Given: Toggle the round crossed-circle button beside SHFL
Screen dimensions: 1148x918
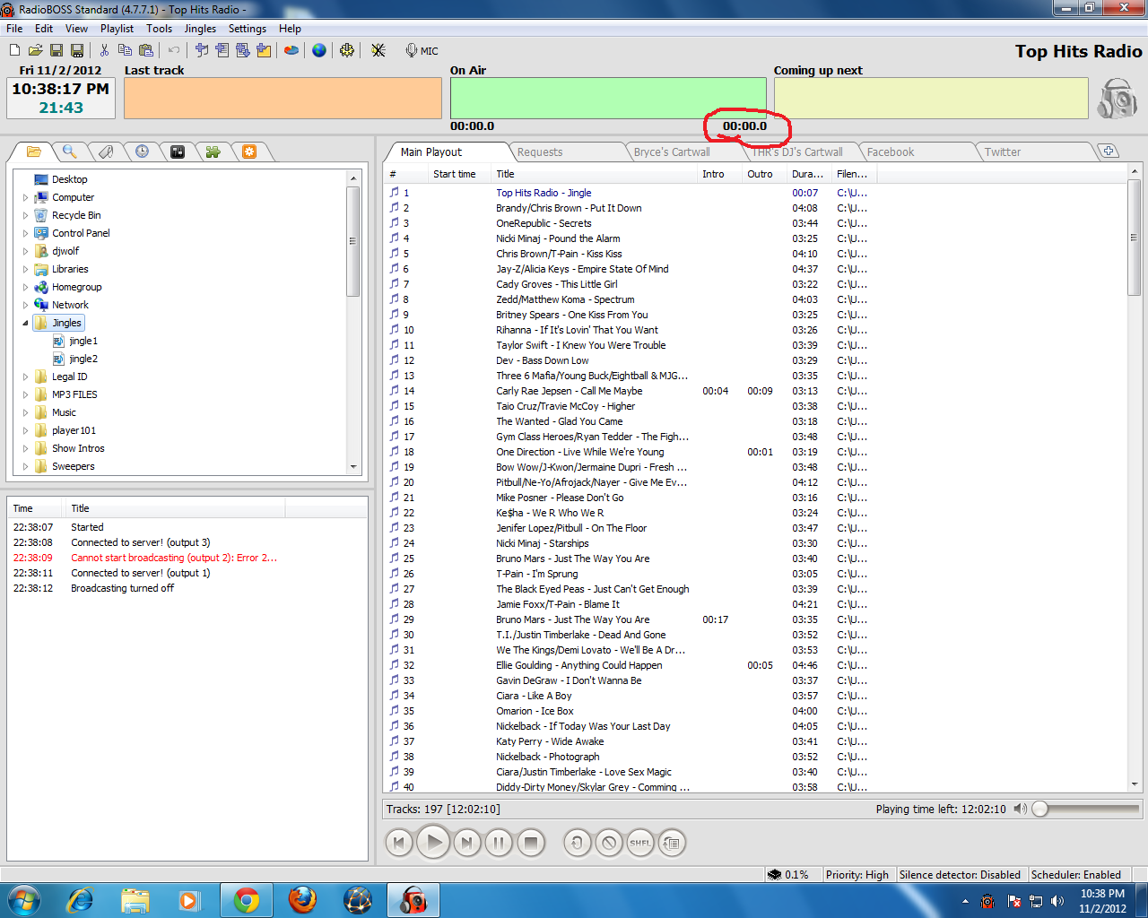Looking at the screenshot, I should (609, 843).
